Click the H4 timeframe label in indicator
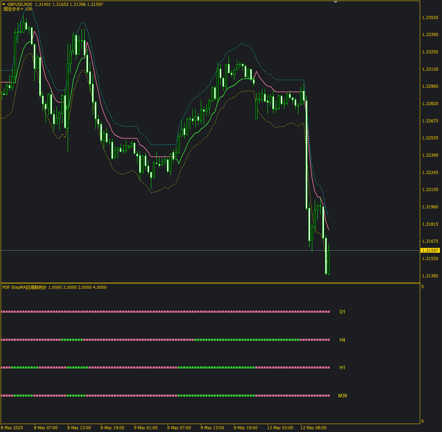 click(342, 340)
